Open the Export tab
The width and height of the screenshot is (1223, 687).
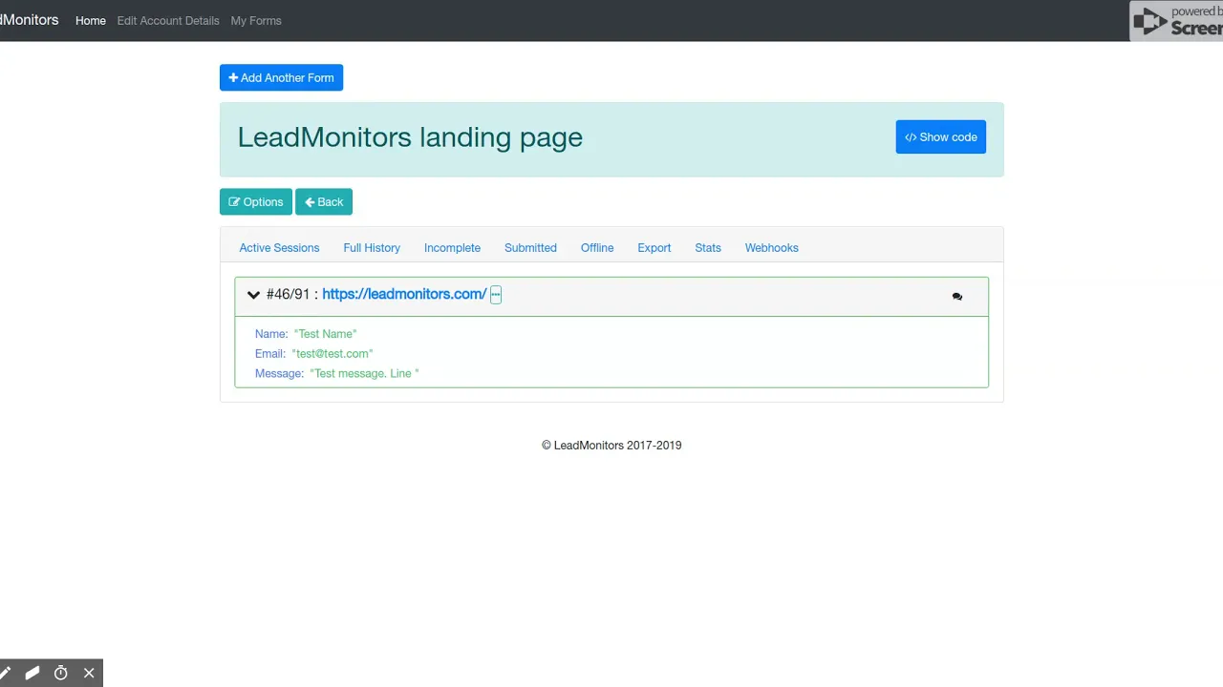[654, 248]
